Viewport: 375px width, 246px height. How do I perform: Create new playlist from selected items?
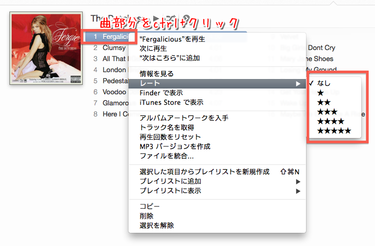(217, 172)
